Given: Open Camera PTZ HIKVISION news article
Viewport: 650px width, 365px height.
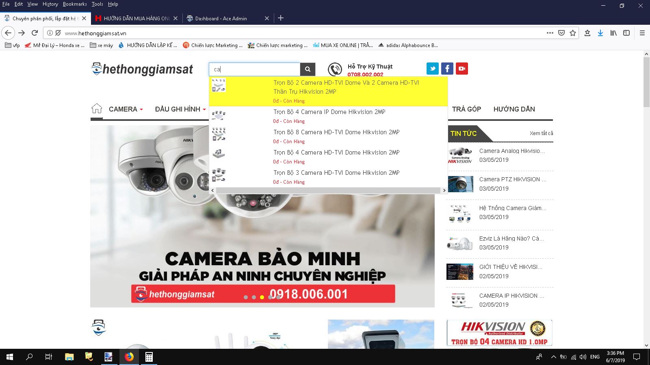Looking at the screenshot, I should (513, 179).
